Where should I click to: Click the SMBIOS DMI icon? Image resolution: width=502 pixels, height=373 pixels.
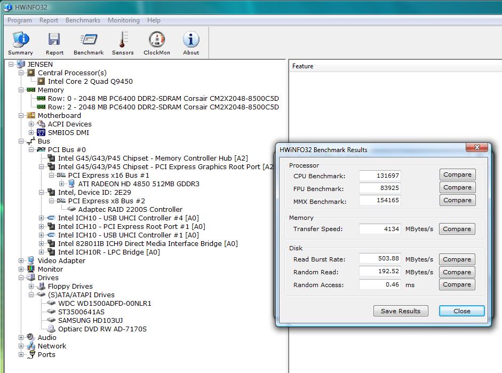click(41, 132)
